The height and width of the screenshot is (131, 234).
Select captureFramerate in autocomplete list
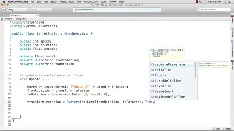point(172,65)
